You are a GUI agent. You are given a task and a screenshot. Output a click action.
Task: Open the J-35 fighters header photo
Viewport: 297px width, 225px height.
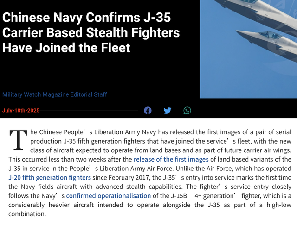pos(249,49)
